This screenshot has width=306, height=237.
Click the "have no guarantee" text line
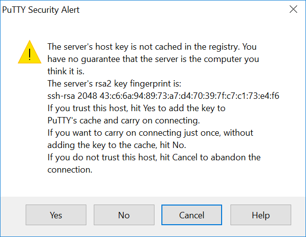(x=153, y=59)
